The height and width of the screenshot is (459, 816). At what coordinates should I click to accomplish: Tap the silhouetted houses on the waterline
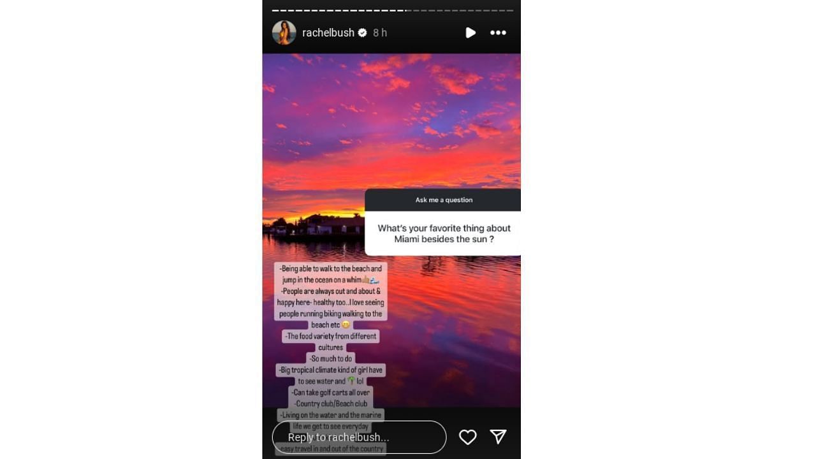[x=316, y=226]
